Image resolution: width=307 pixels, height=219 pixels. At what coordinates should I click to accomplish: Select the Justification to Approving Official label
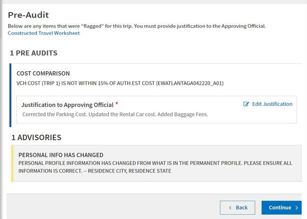pos(67,105)
